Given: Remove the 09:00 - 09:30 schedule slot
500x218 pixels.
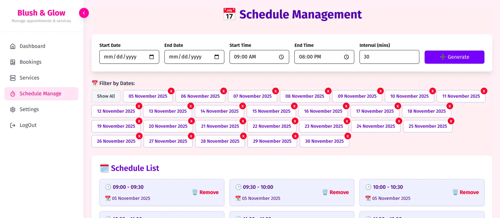Looking at the screenshot, I should (x=205, y=192).
